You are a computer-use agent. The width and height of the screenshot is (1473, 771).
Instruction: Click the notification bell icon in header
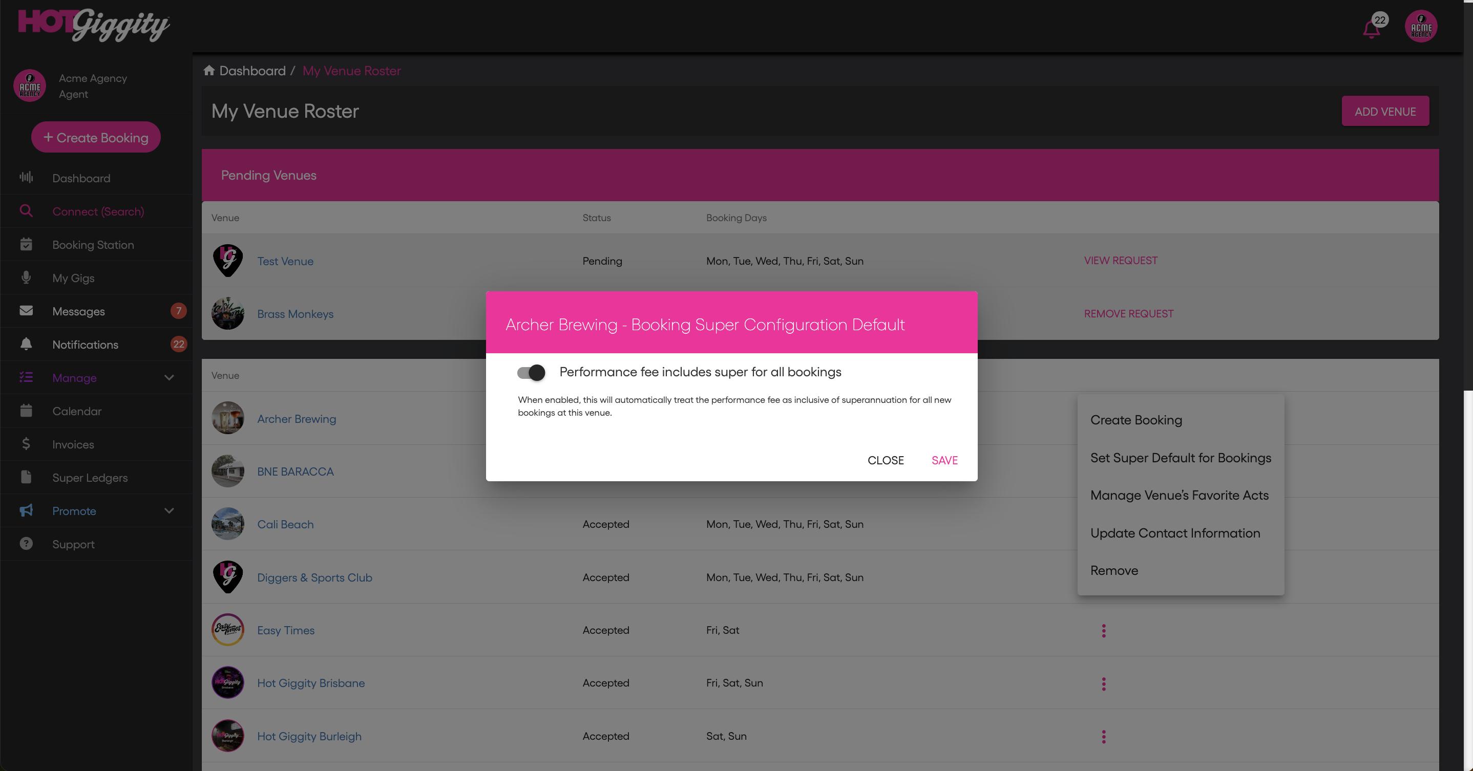(1371, 29)
